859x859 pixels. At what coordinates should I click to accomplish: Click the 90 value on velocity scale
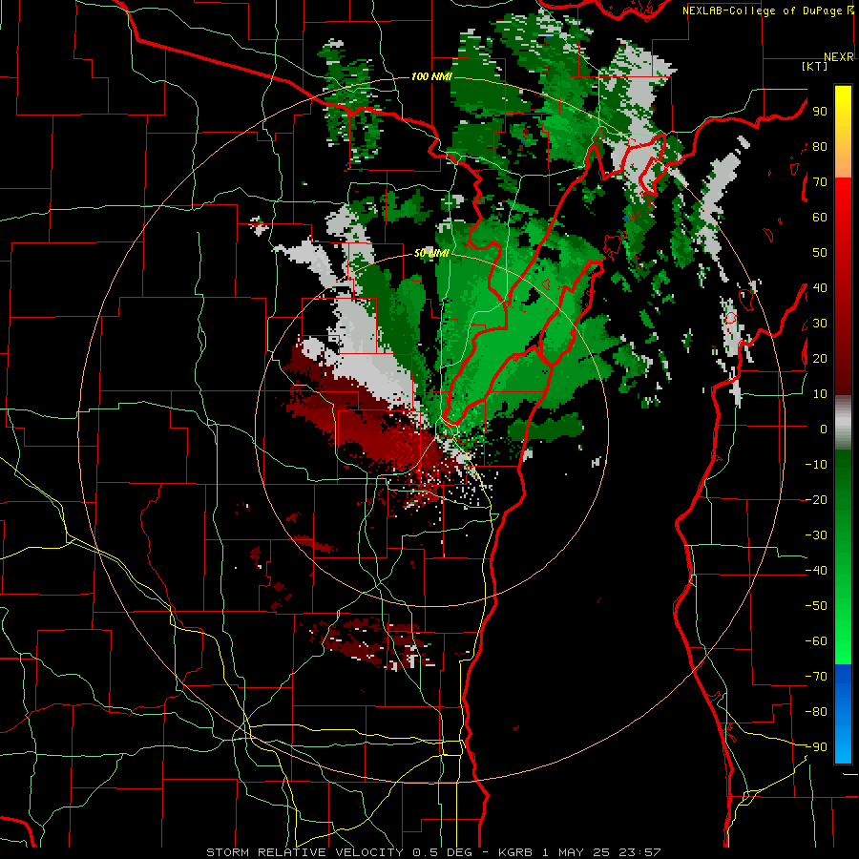point(820,112)
